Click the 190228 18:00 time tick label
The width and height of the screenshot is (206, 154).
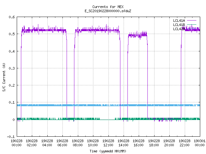pyautogui.click(x=154, y=143)
